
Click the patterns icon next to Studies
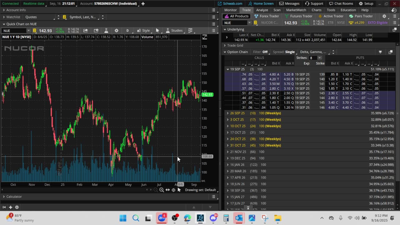pyautogui.click(x=190, y=31)
